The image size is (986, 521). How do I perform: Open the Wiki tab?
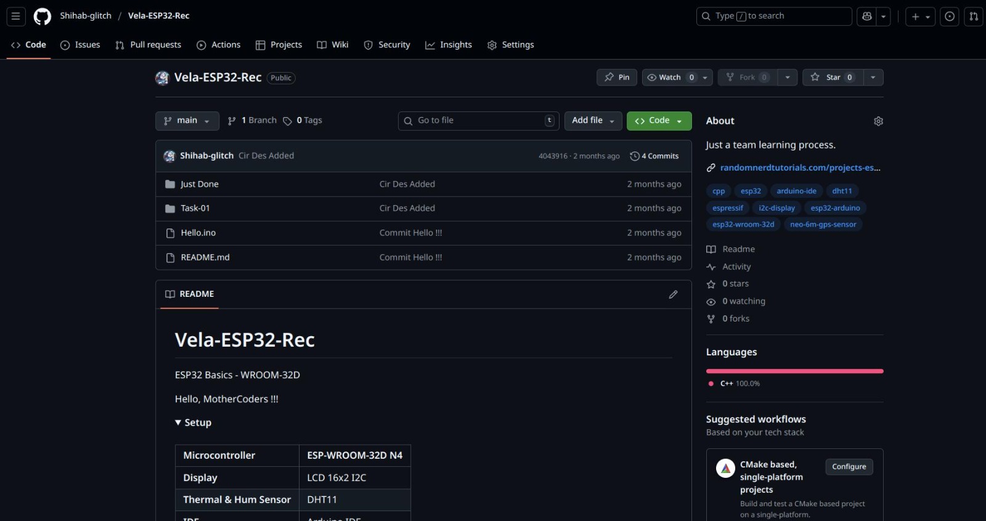[333, 45]
